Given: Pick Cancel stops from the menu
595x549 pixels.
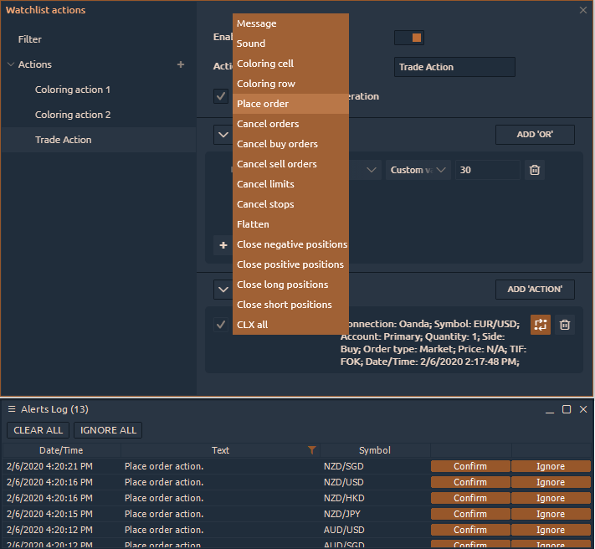Looking at the screenshot, I should click(290, 204).
